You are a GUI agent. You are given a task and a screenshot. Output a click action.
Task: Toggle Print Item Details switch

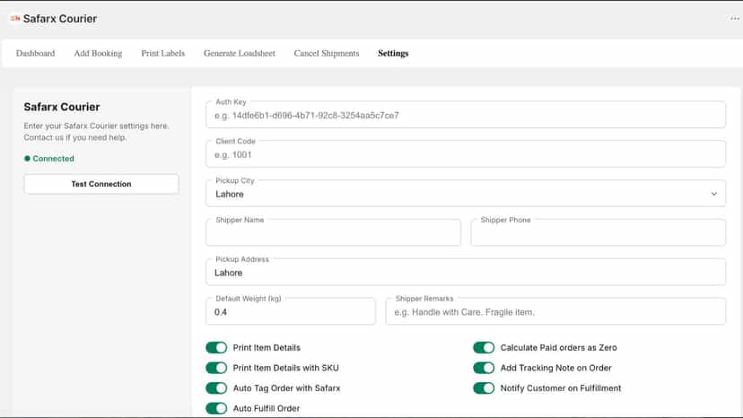pyautogui.click(x=216, y=347)
